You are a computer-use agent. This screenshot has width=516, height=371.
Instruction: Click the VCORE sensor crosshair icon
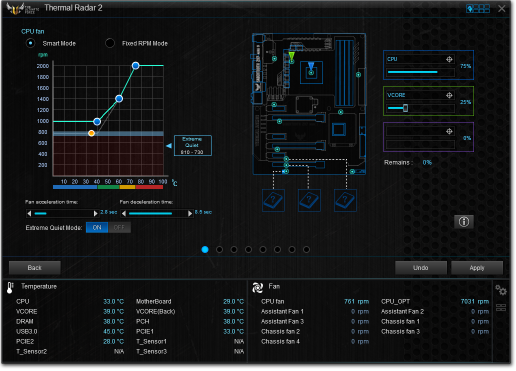point(449,95)
